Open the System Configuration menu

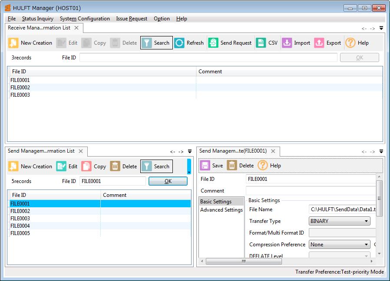tap(85, 19)
